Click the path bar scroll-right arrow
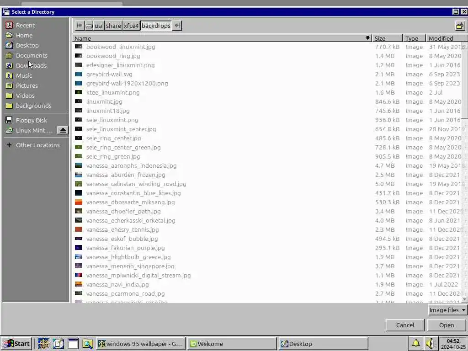The image size is (468, 351). pos(177,26)
